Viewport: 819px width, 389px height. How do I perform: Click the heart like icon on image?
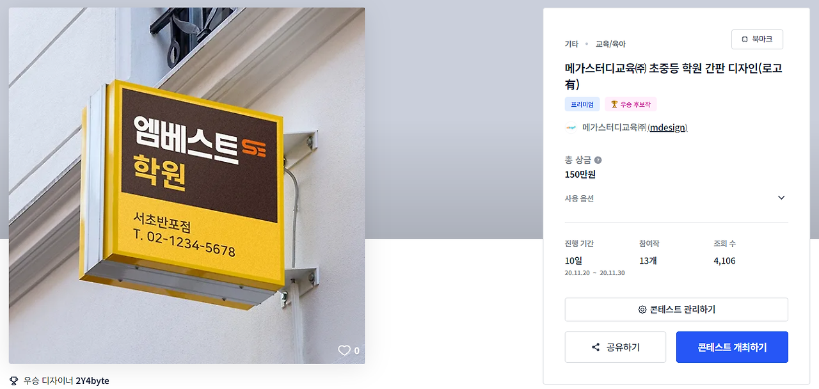tap(344, 351)
